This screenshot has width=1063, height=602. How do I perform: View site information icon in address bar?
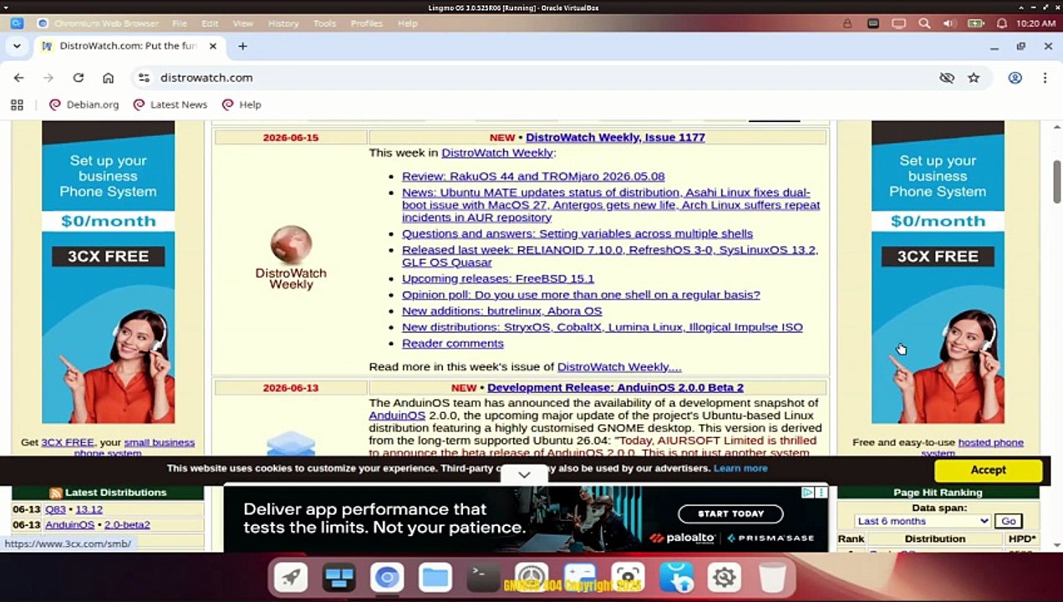pyautogui.click(x=144, y=78)
